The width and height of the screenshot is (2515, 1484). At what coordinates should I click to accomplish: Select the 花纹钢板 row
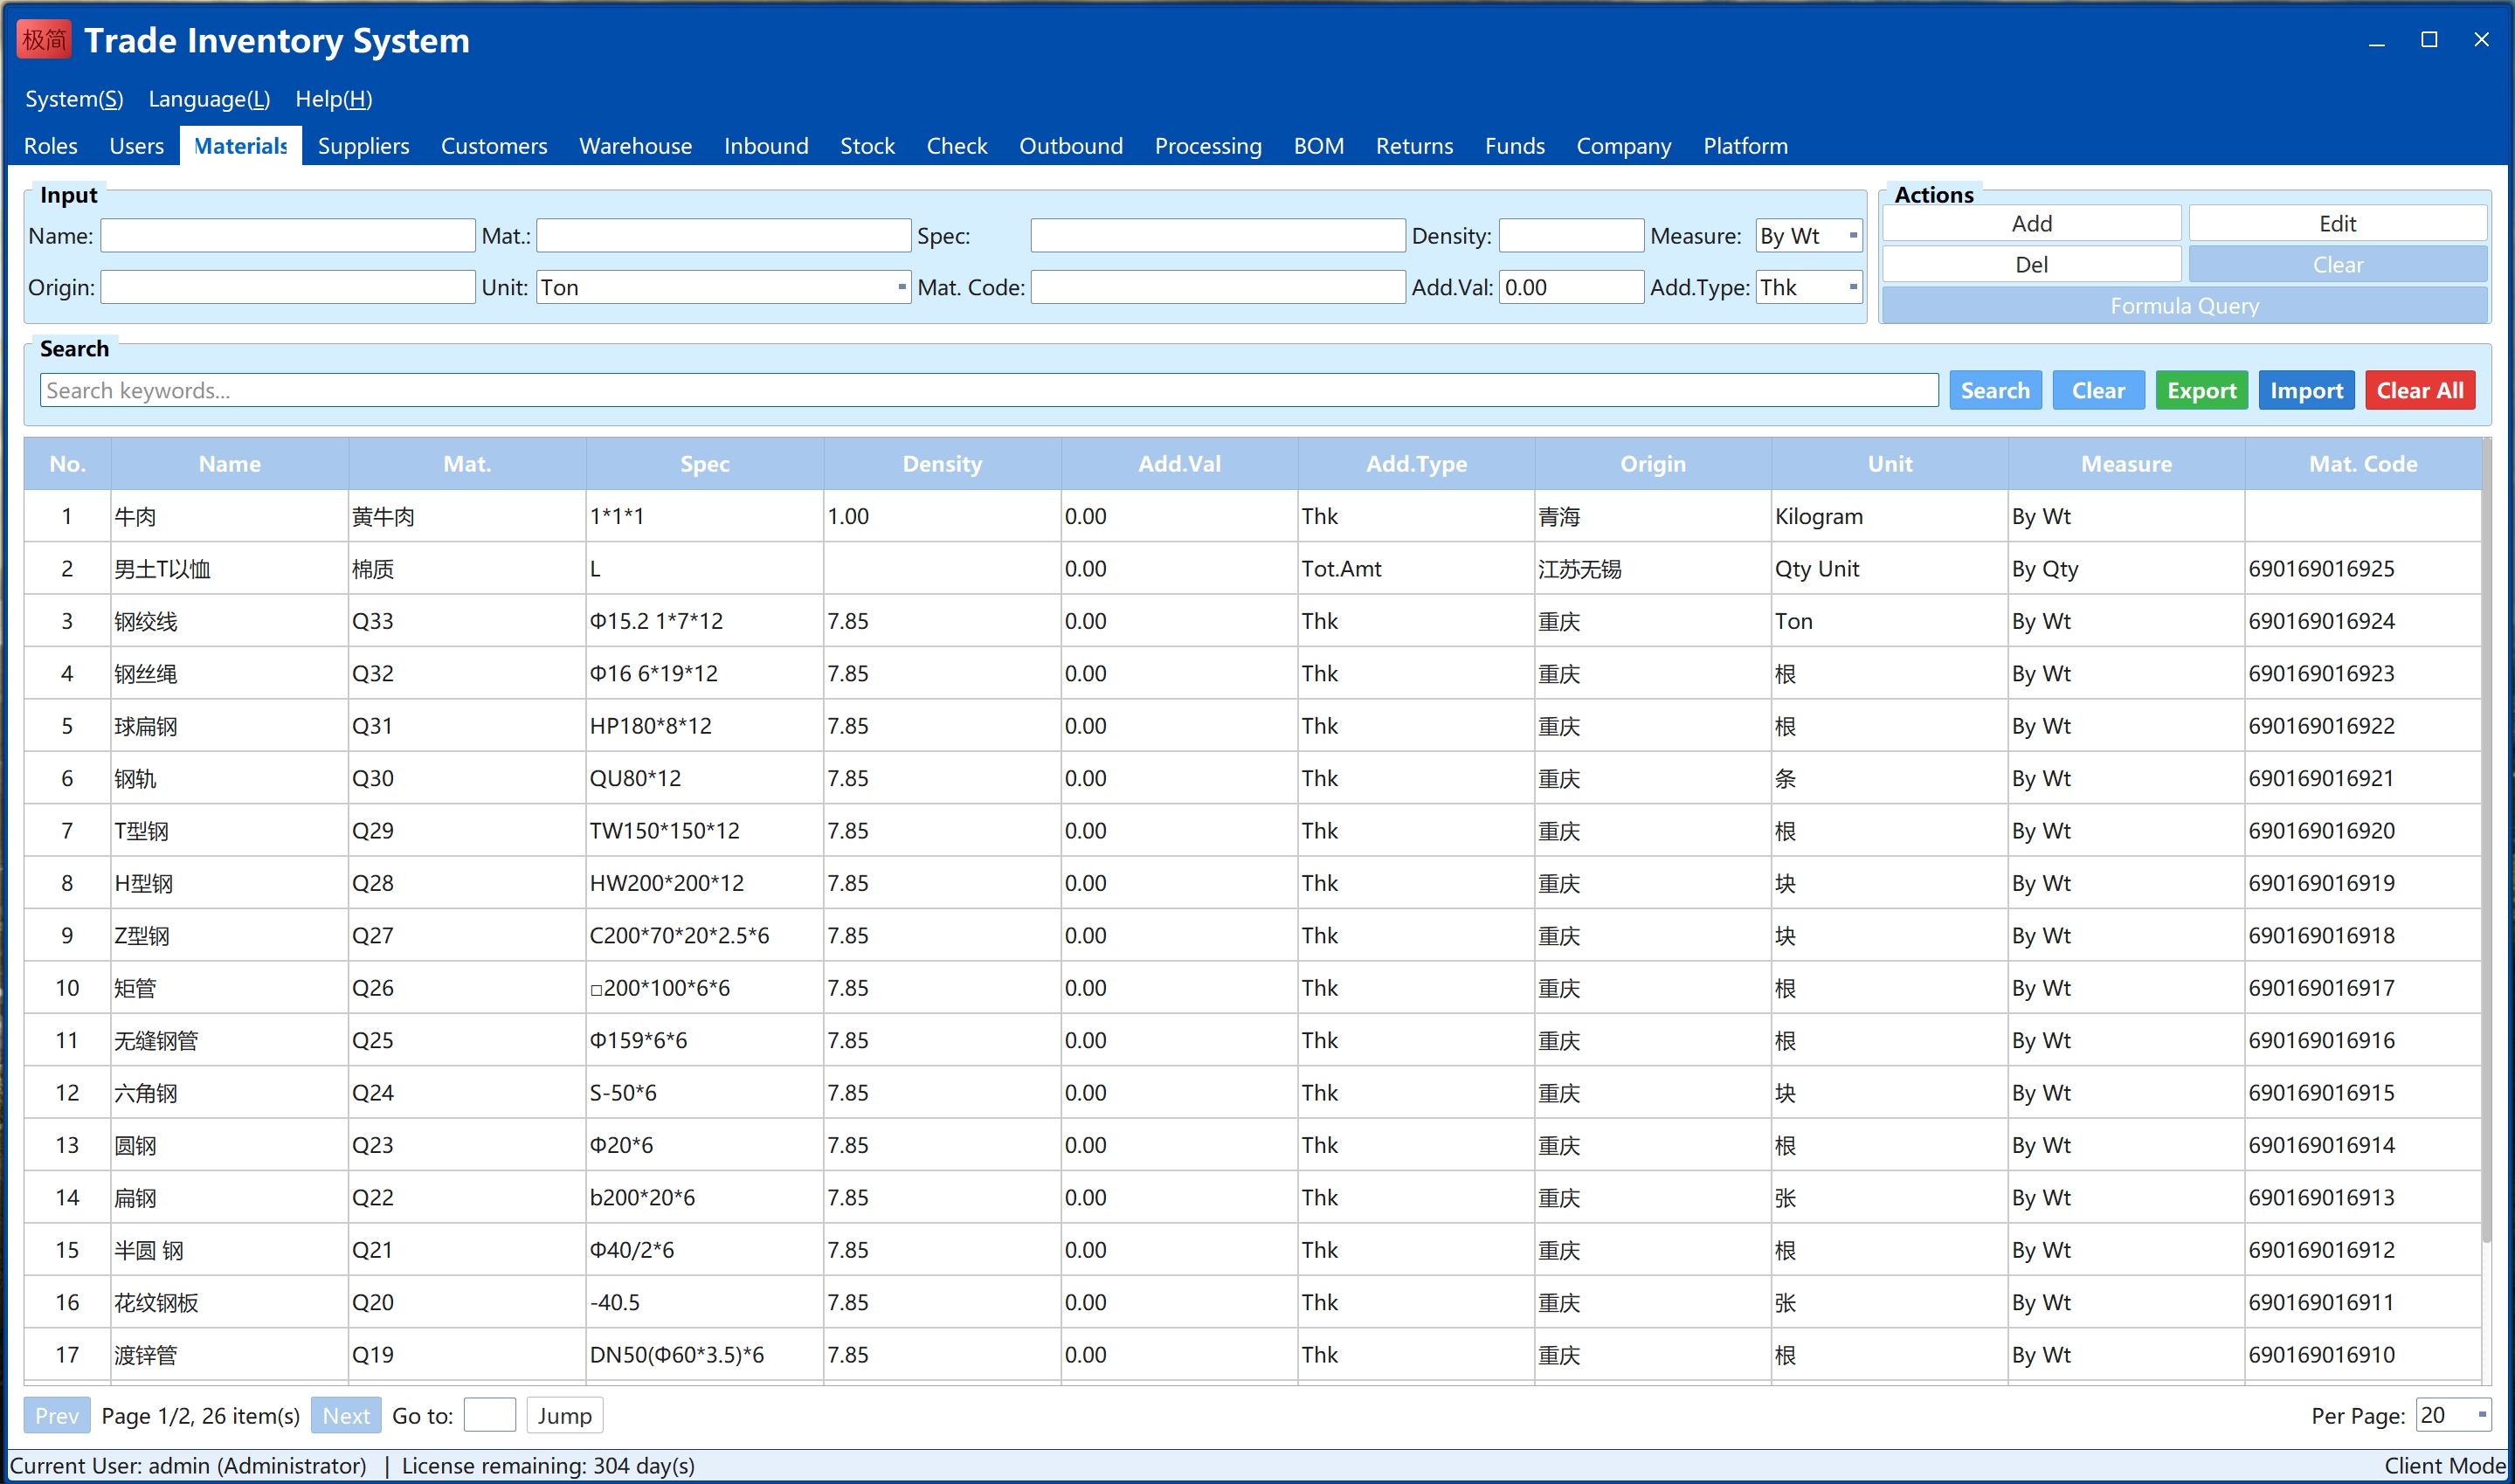click(x=1252, y=1302)
